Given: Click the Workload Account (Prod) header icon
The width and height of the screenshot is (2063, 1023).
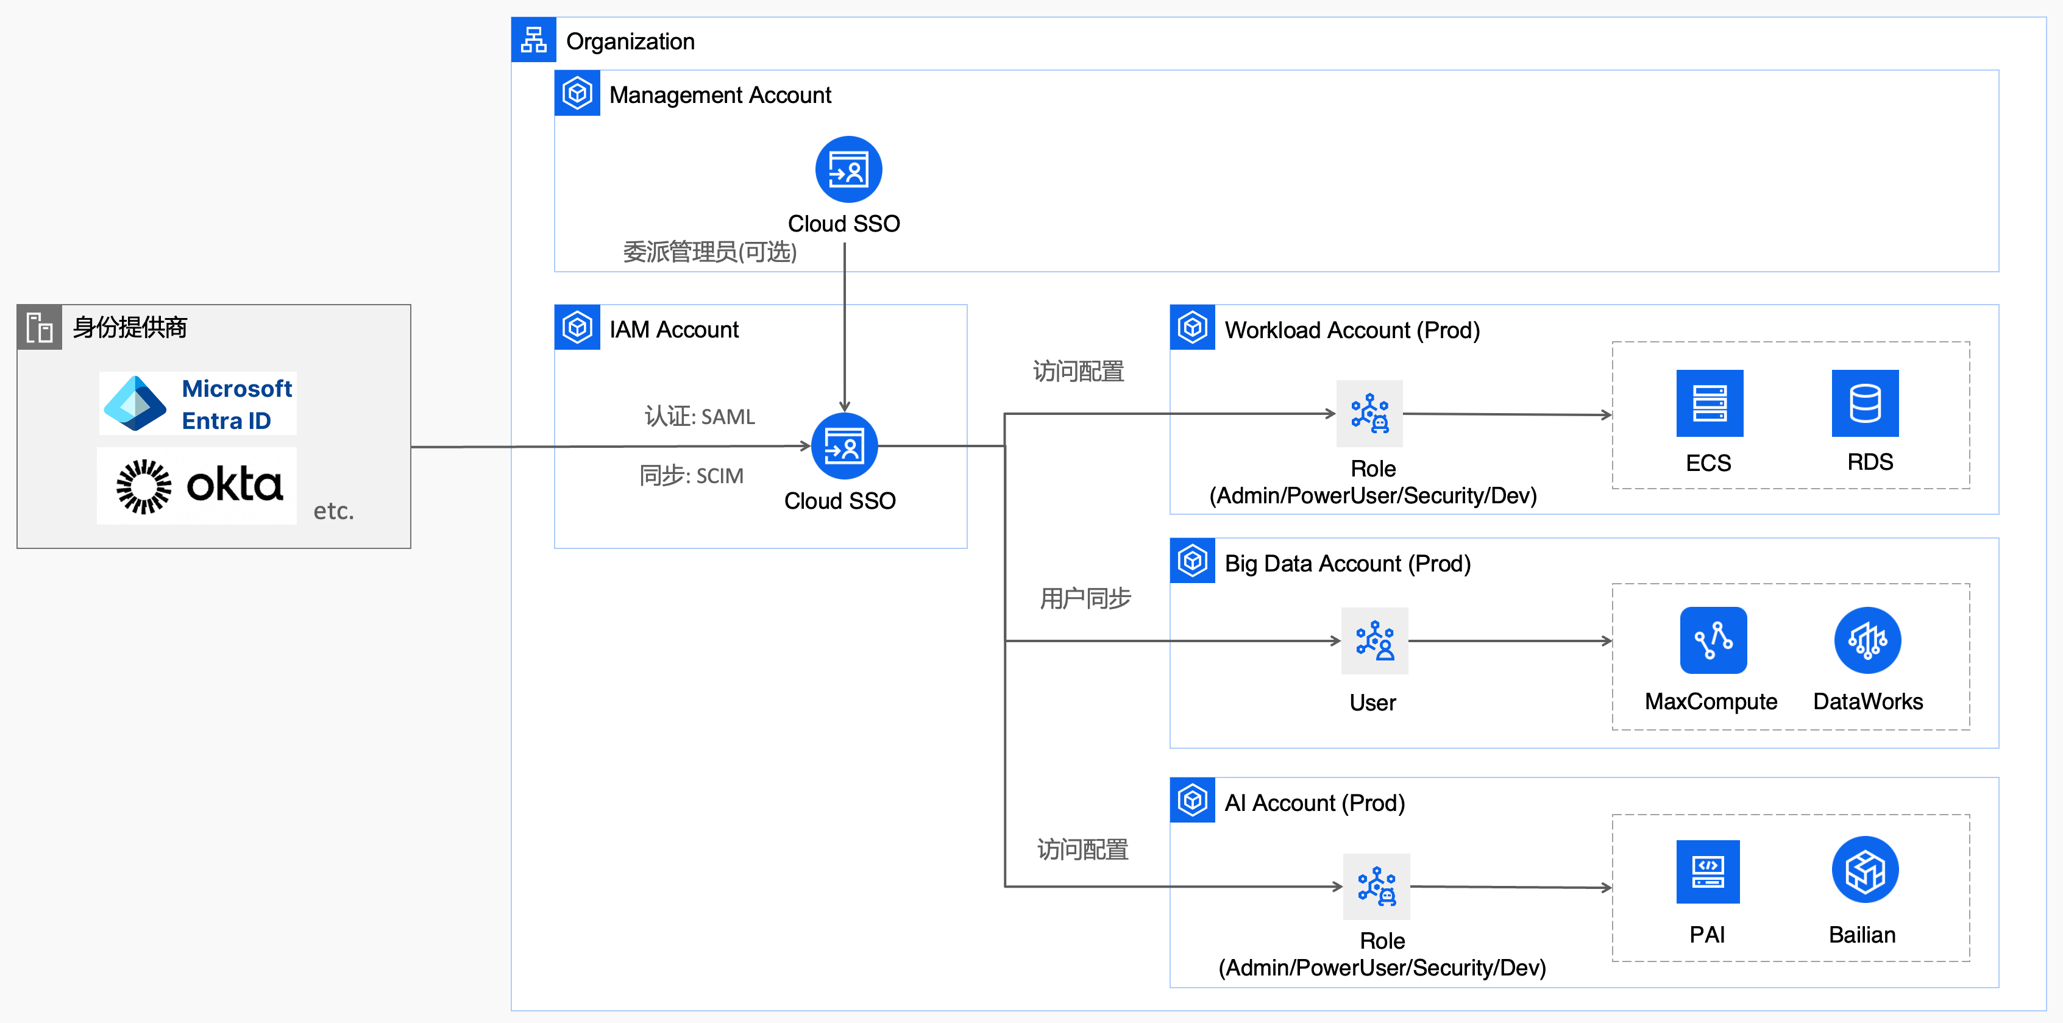Looking at the screenshot, I should pyautogui.click(x=1191, y=327).
